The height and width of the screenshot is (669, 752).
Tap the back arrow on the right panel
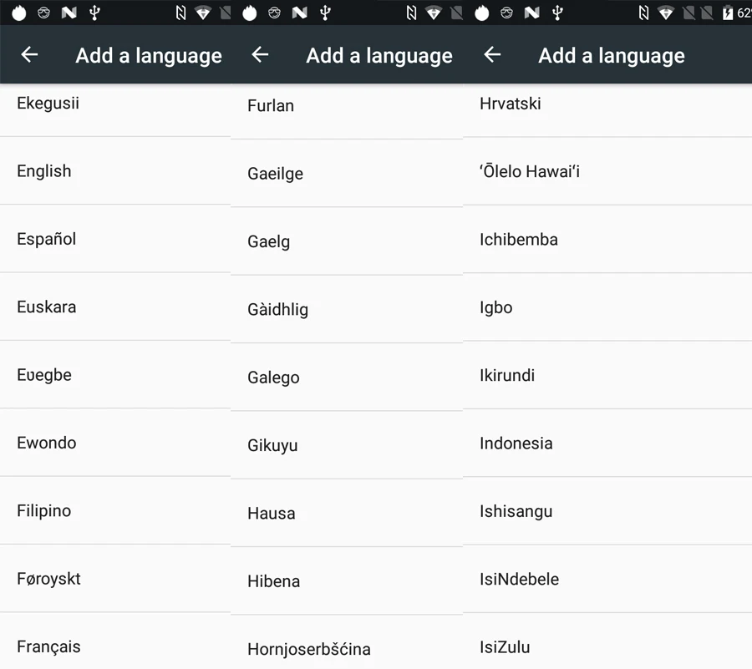coord(492,55)
